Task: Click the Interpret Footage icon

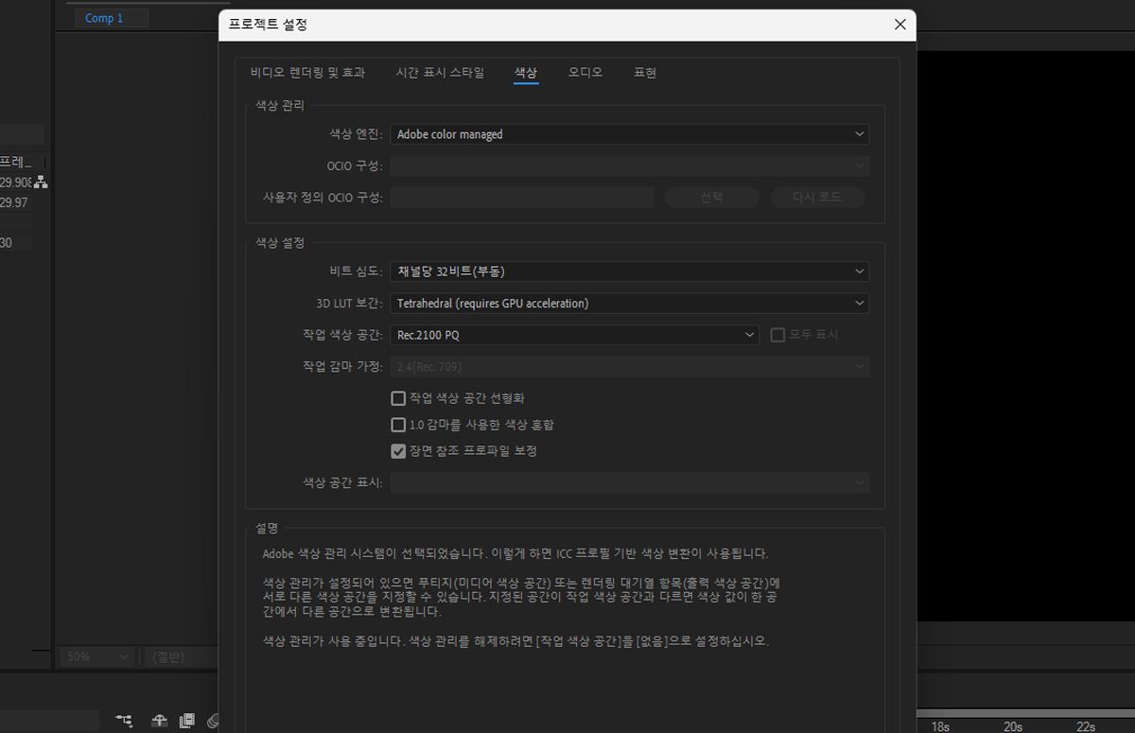Action: click(159, 720)
